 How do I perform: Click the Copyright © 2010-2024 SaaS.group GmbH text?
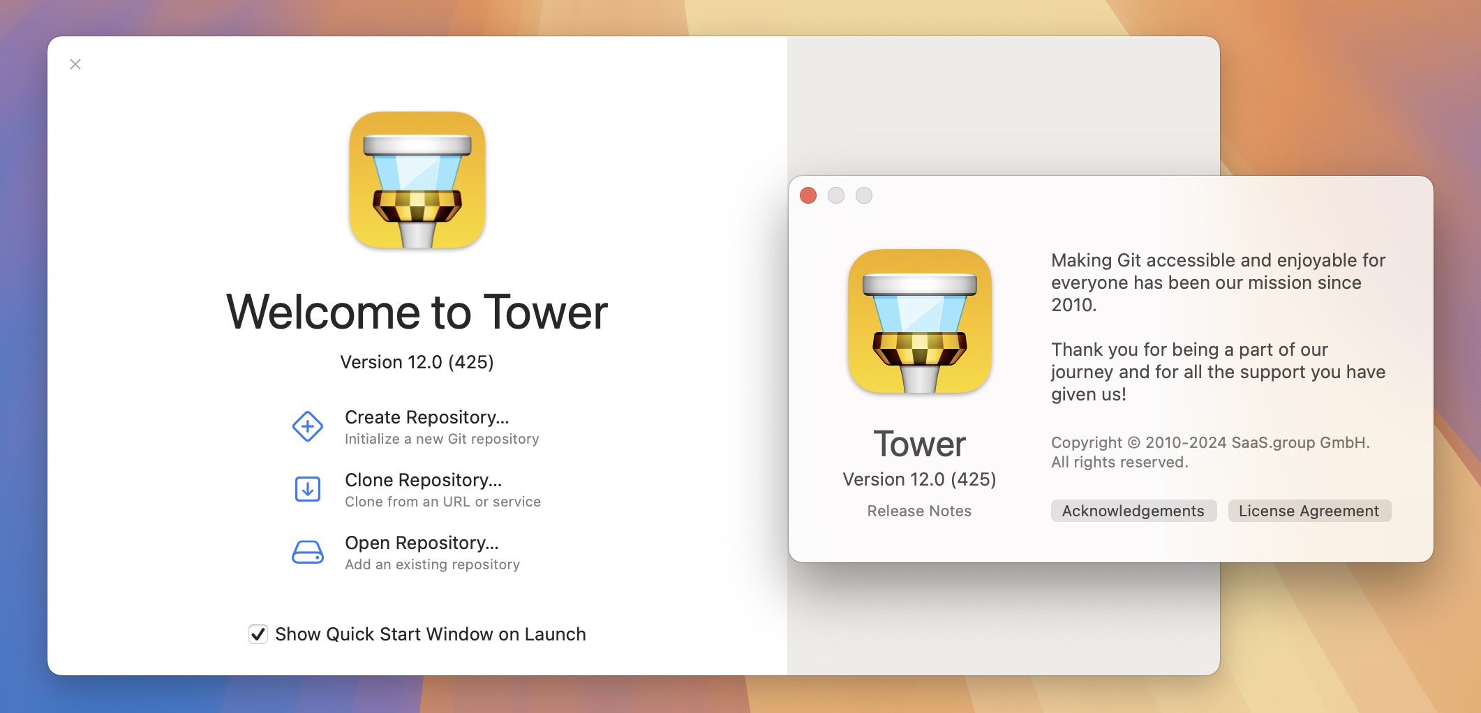[1210, 442]
